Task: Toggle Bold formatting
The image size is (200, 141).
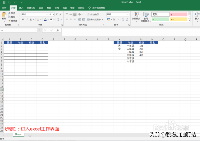Action: click(x=23, y=19)
